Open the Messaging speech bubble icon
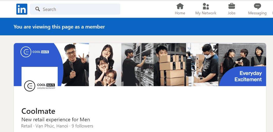273x132 pixels. coord(257,6)
